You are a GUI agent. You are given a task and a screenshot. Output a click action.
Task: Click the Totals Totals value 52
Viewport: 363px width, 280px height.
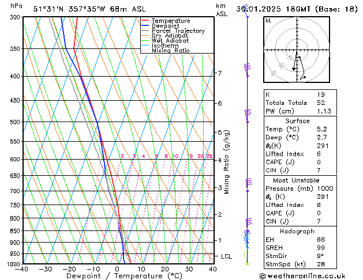[x=321, y=103]
